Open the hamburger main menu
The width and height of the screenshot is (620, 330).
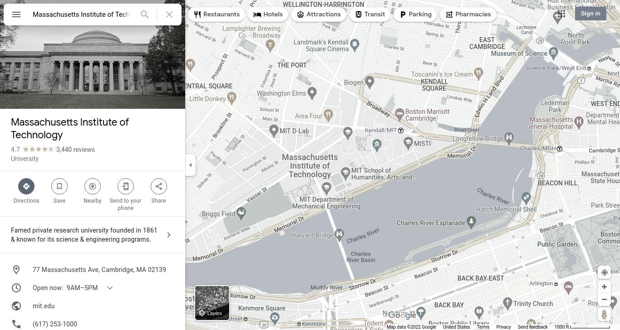(16, 15)
